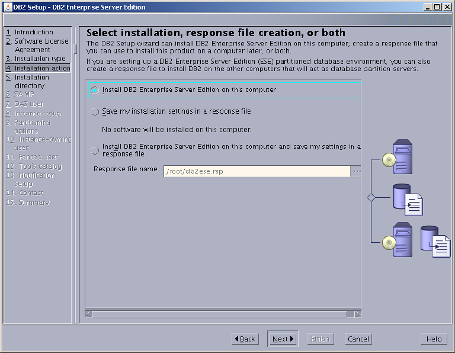The height and width of the screenshot is (353, 455).
Task: Open step 5 Installation directory
Action: [x=28, y=82]
